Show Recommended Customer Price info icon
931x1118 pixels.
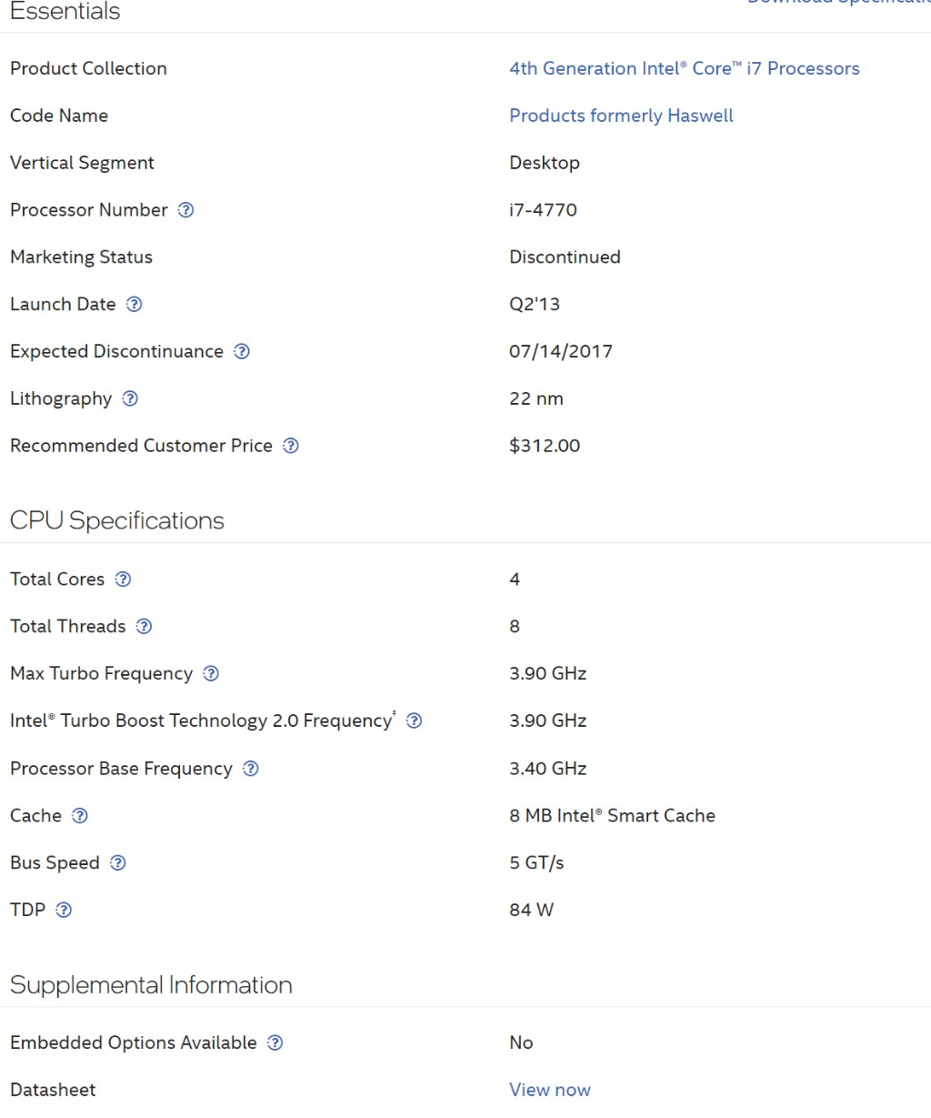coord(291,446)
